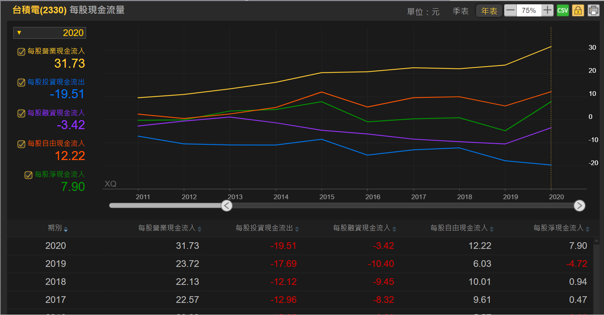Export data with the CSV icon
Screen dimensions: 604x315
click(x=563, y=11)
